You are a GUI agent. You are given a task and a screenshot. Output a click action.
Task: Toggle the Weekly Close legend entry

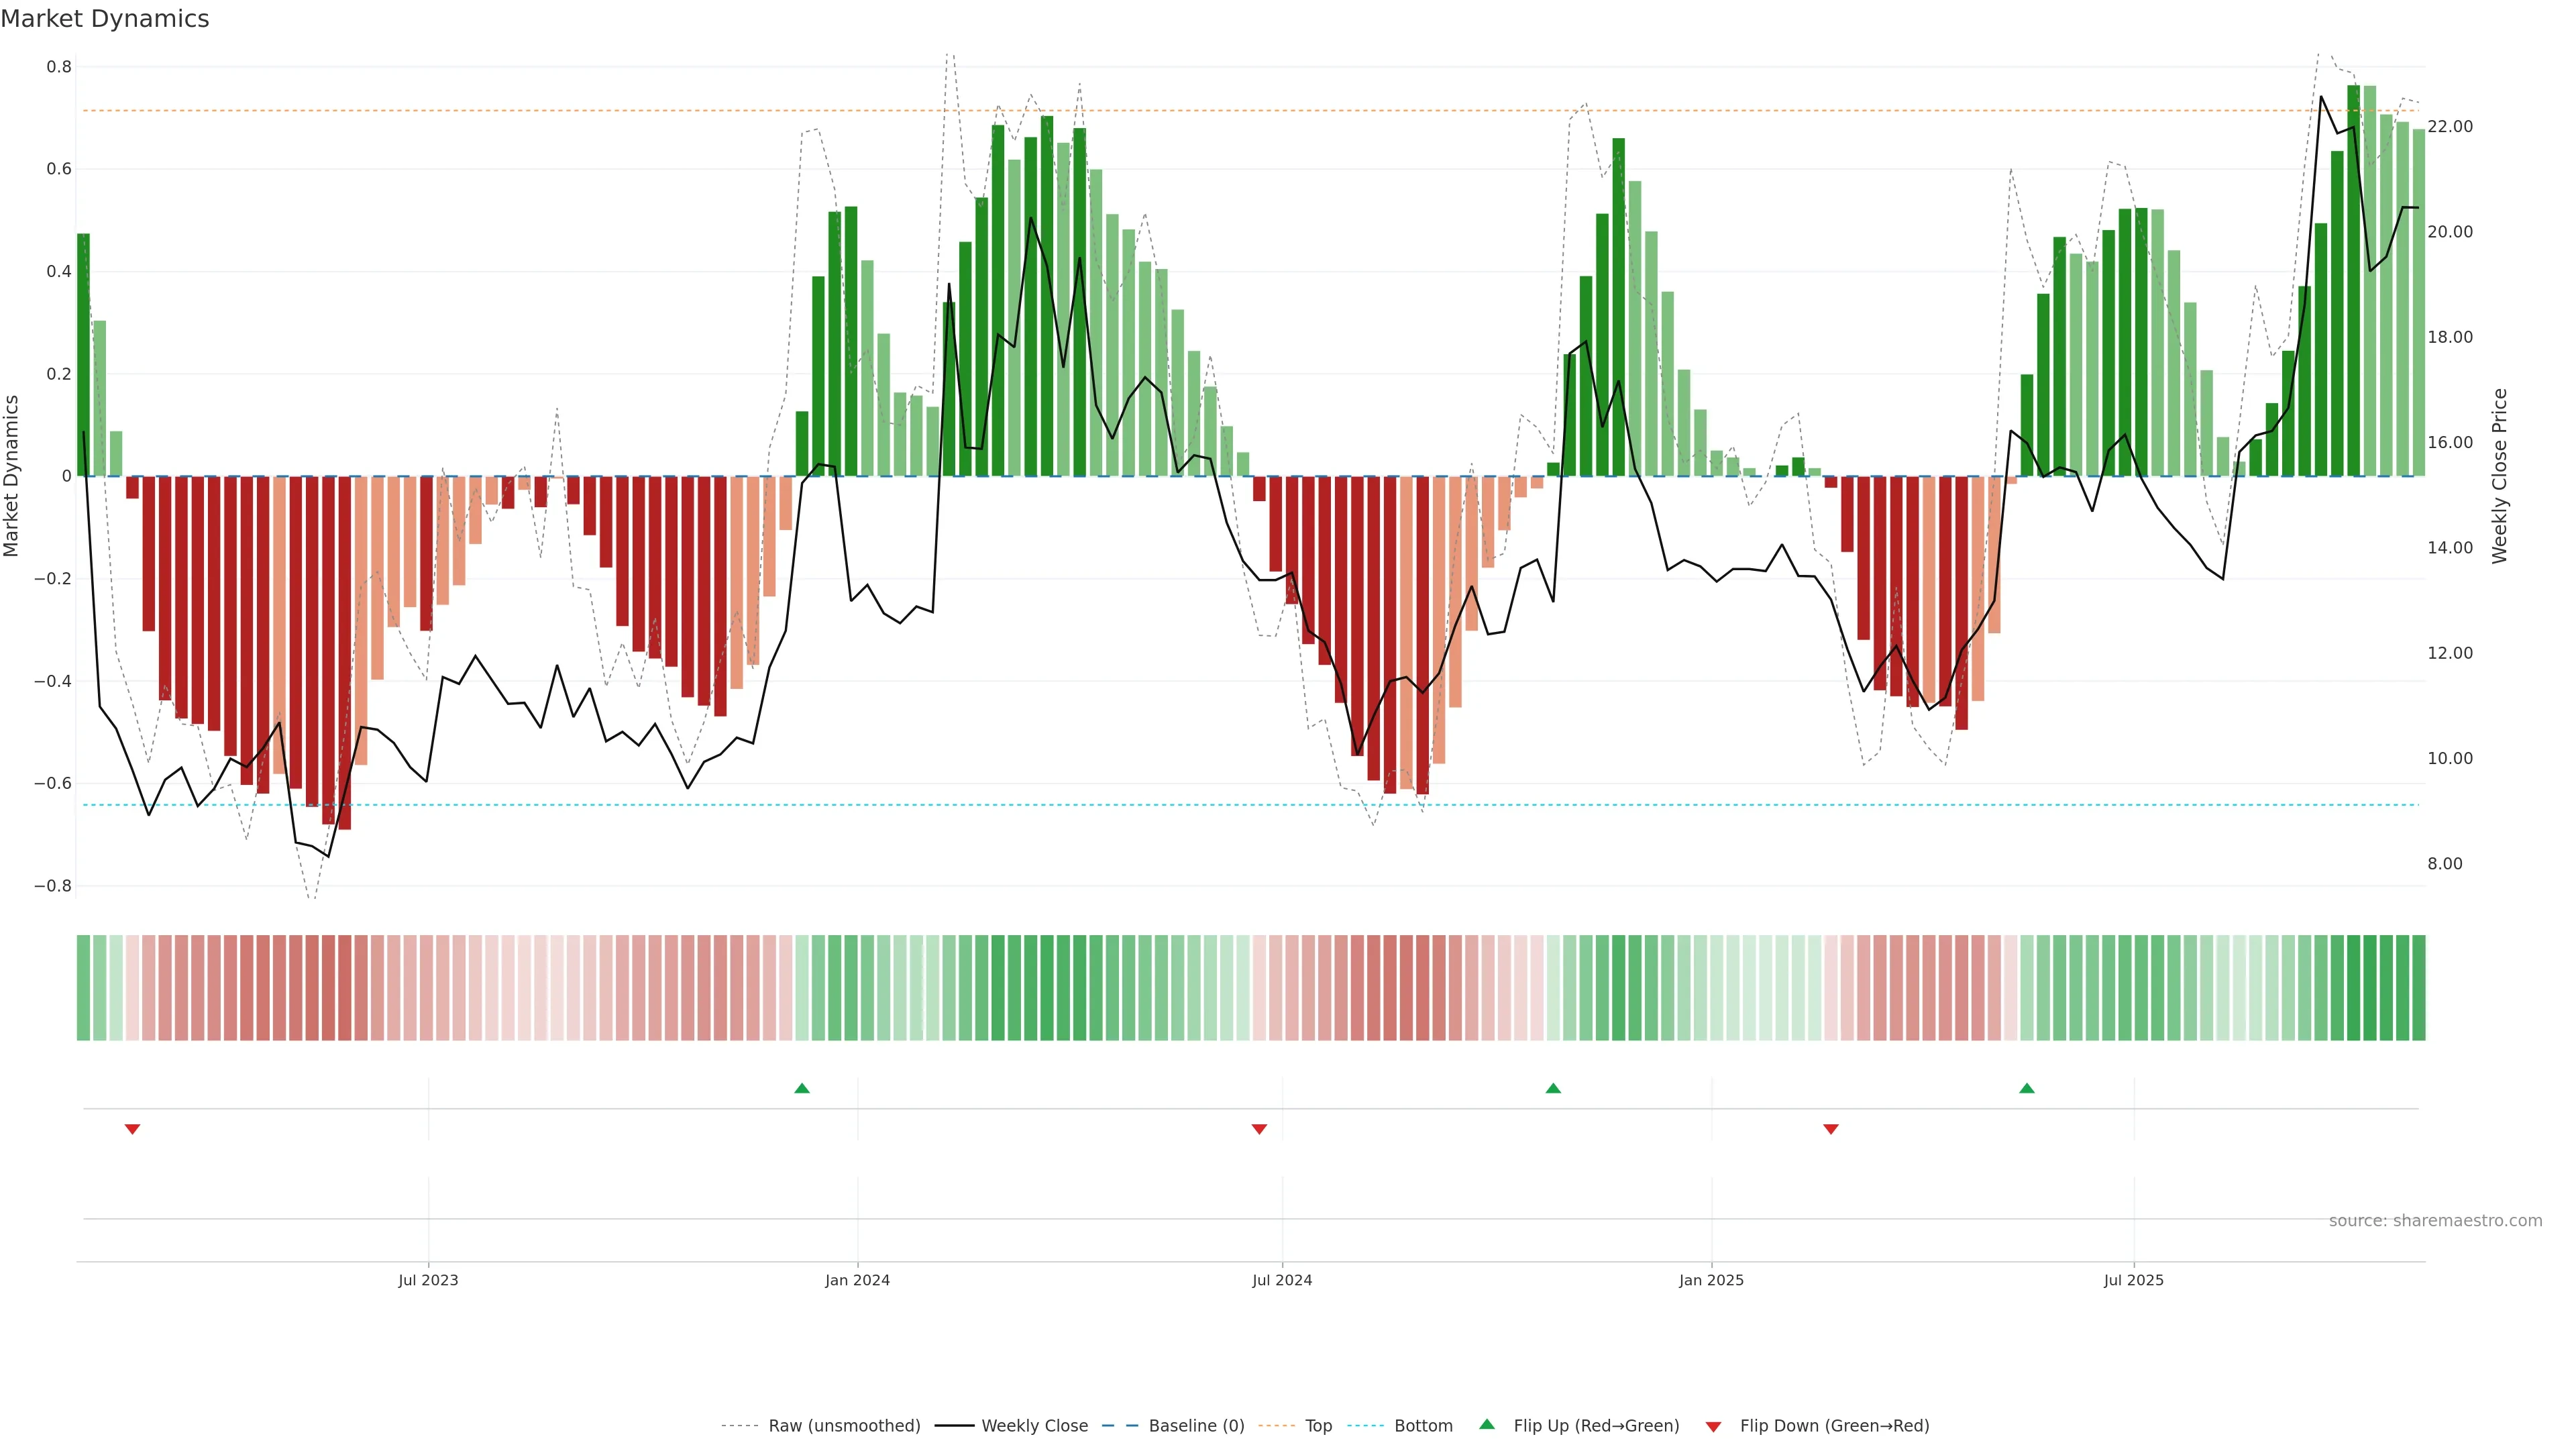pyautogui.click(x=1034, y=1426)
